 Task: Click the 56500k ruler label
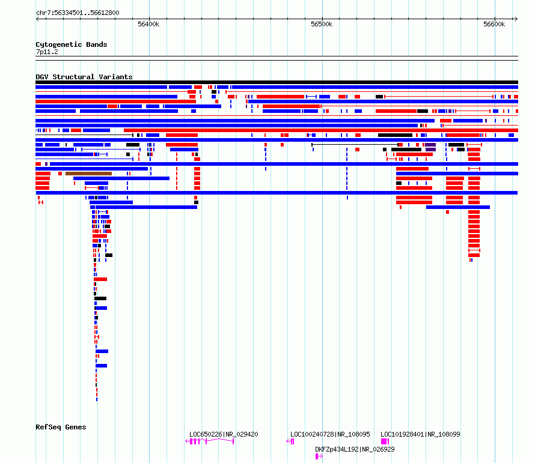pyautogui.click(x=322, y=24)
